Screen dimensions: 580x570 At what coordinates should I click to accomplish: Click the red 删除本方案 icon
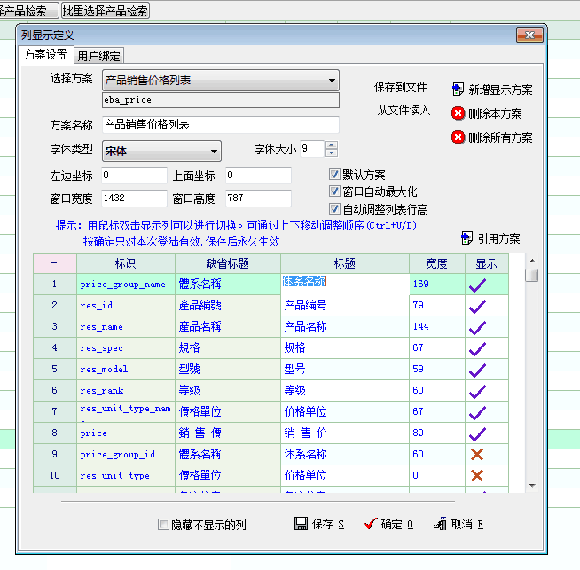[458, 113]
